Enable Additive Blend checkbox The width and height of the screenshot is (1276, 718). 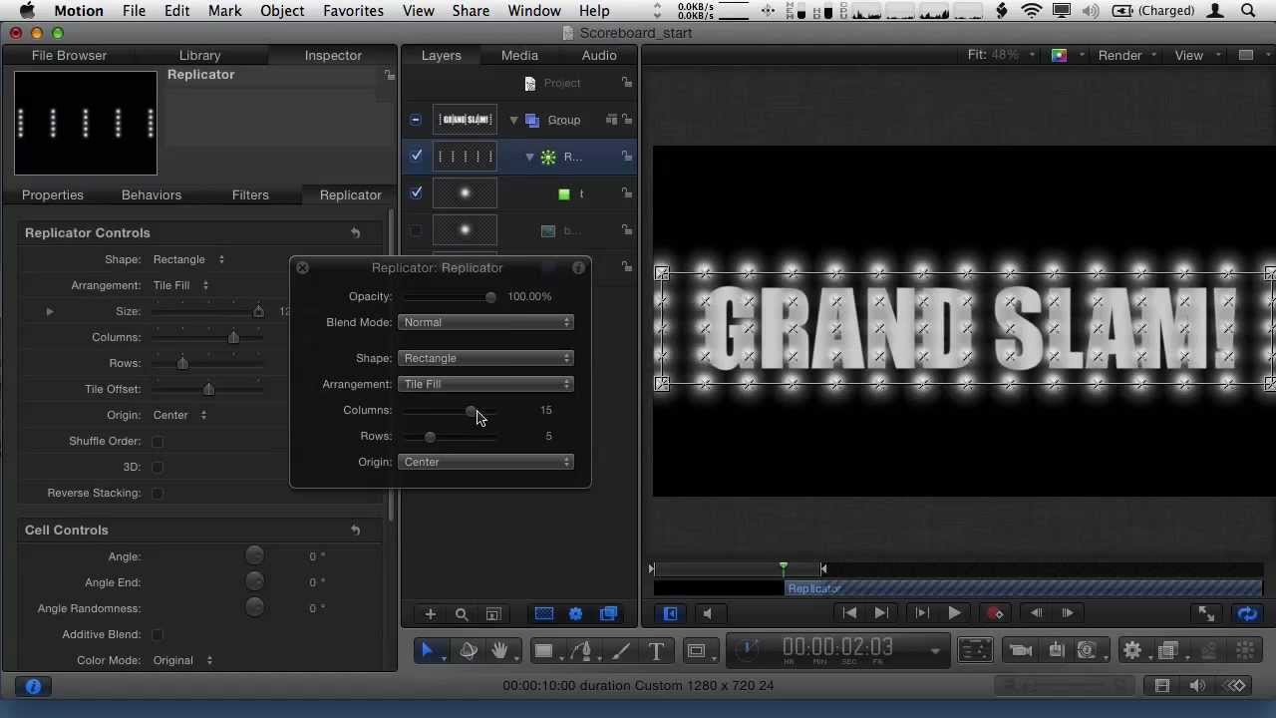coord(158,634)
